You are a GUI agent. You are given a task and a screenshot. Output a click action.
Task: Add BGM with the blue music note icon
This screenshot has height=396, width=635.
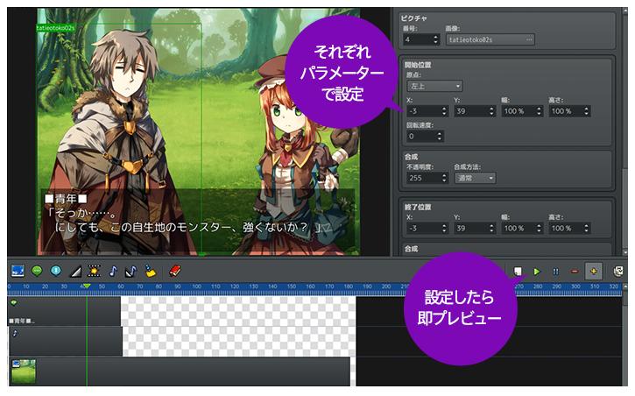(x=113, y=271)
